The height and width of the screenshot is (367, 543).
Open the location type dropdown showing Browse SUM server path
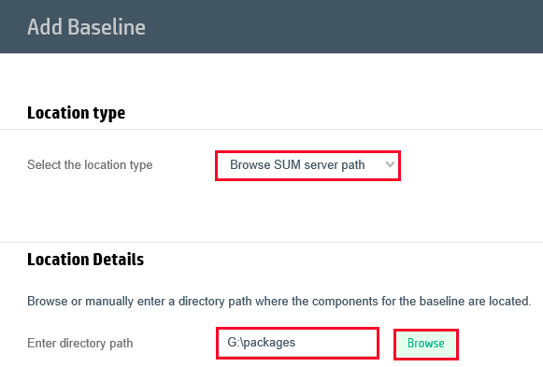(x=307, y=165)
